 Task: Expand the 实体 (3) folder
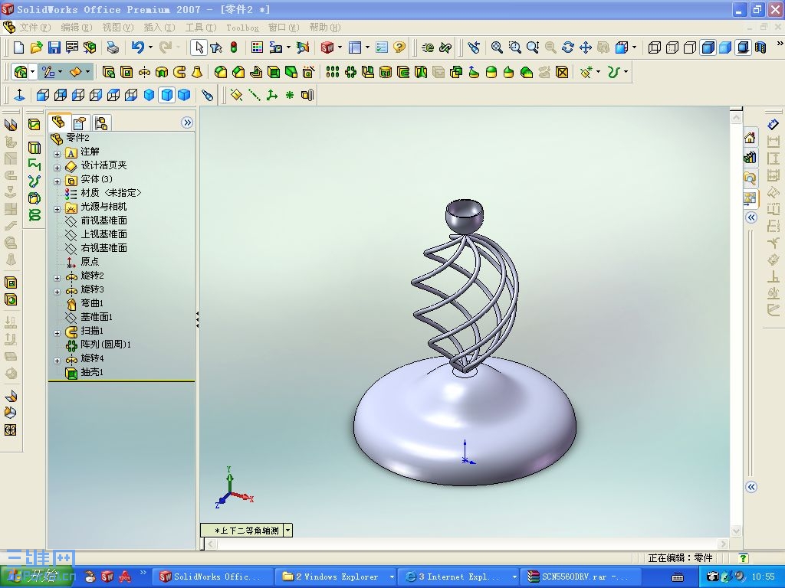pos(57,181)
